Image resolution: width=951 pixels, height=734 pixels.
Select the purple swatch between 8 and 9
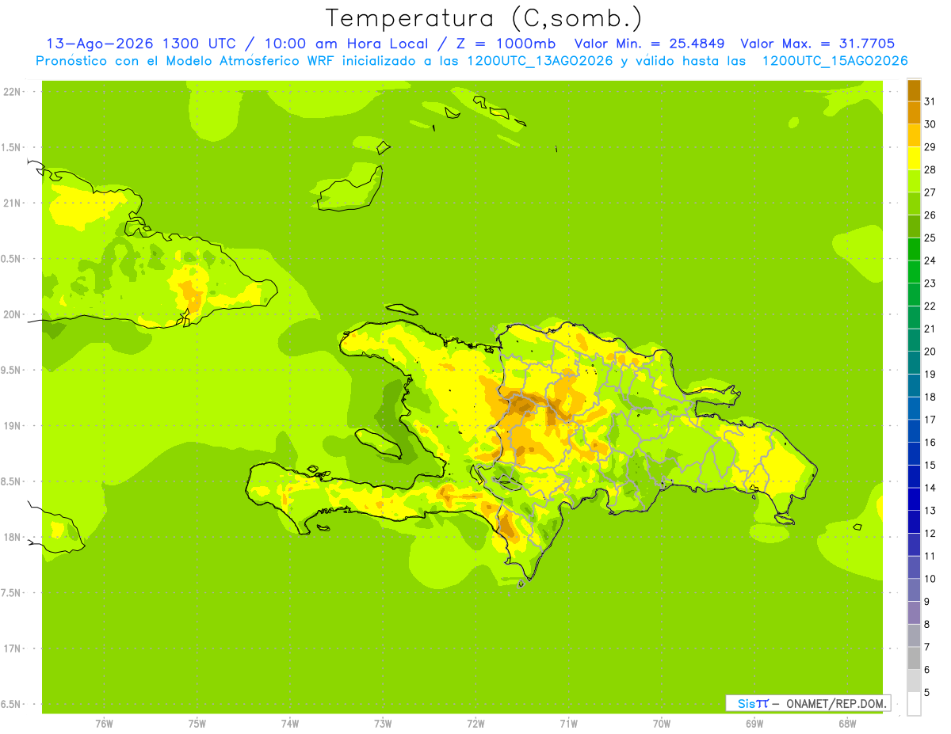click(914, 613)
